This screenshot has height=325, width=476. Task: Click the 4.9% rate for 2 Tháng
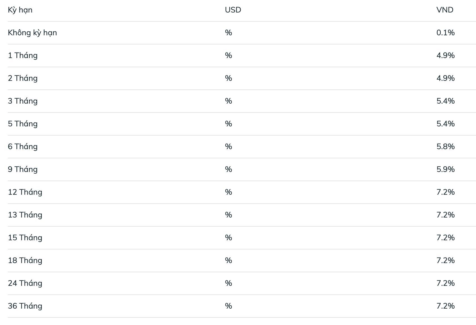(x=445, y=78)
